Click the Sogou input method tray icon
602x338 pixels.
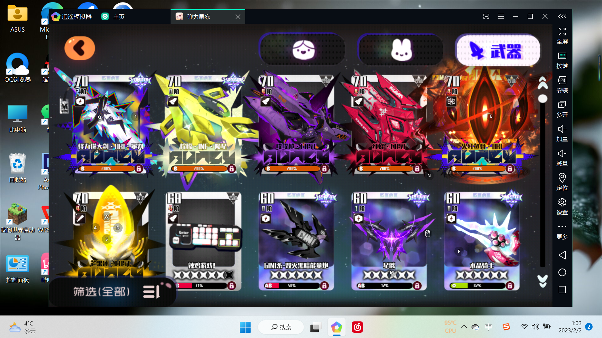(506, 327)
